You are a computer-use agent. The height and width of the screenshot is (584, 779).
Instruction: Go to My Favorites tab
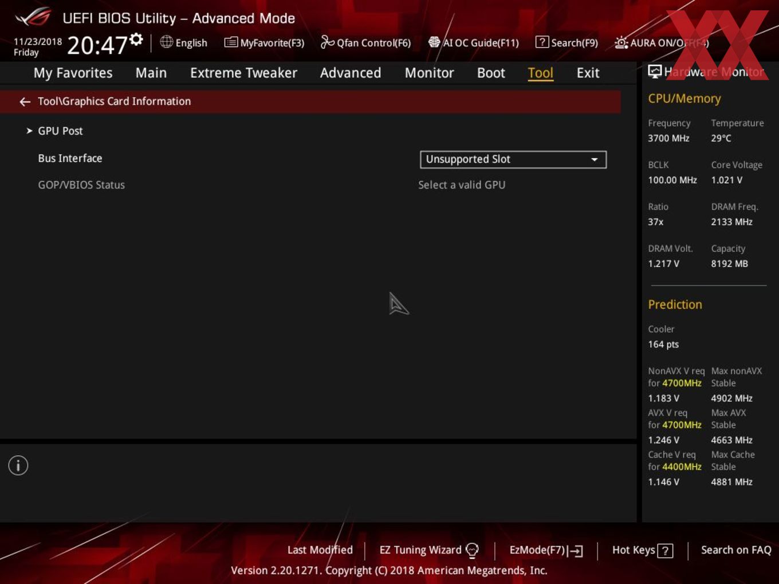73,73
